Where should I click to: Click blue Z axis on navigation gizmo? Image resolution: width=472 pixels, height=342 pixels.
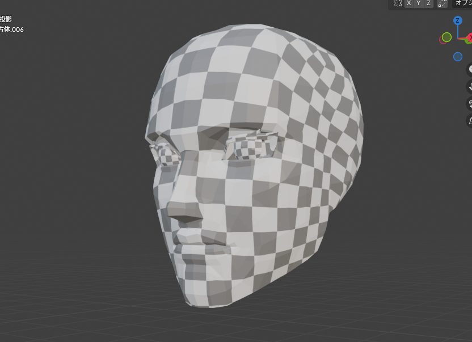point(457,21)
